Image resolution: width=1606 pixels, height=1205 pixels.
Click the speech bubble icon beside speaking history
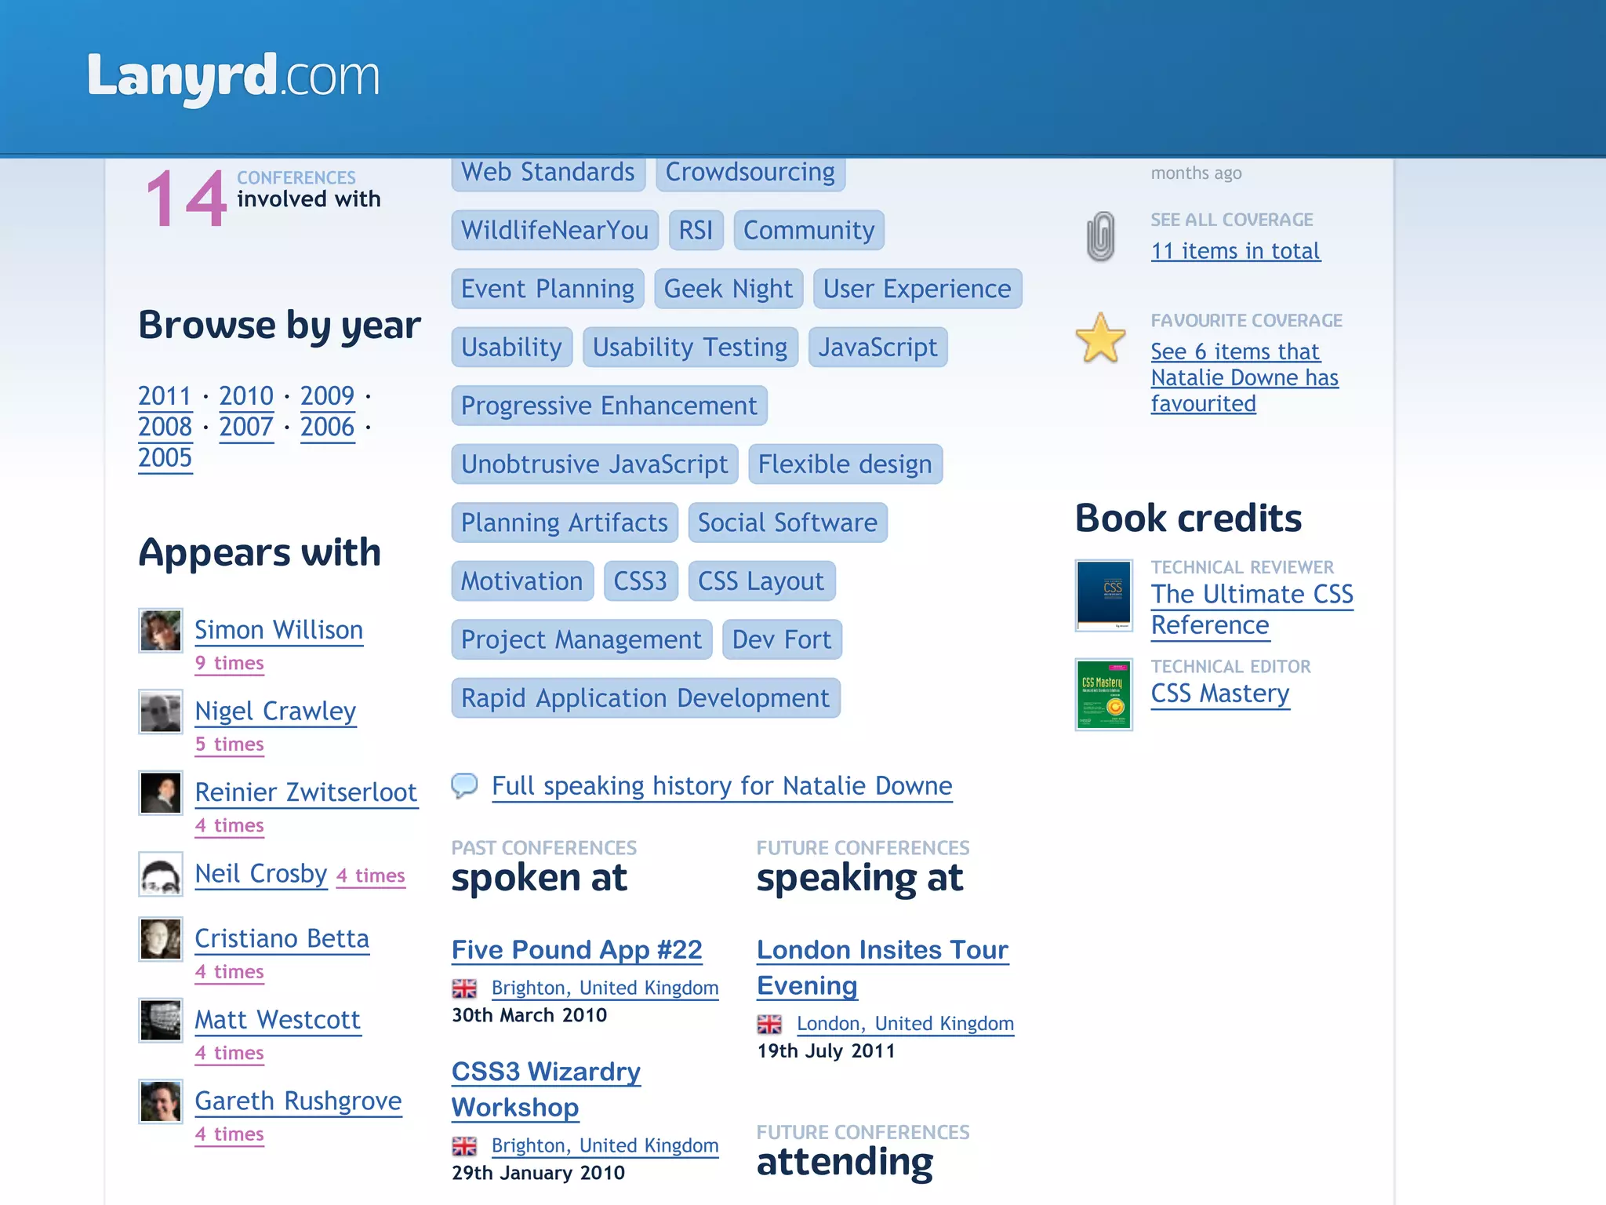464,785
